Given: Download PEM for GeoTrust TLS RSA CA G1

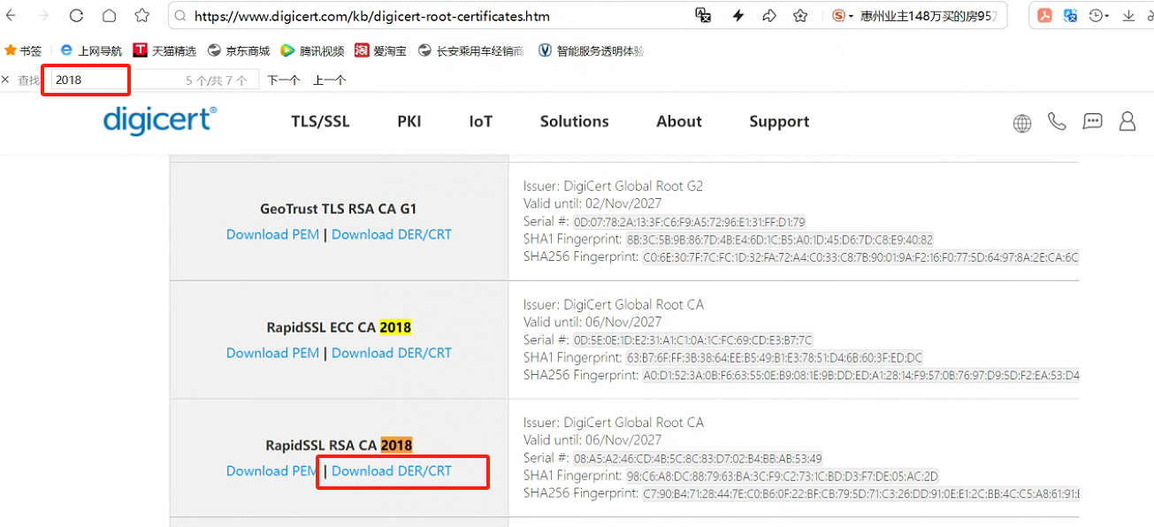Looking at the screenshot, I should [272, 234].
